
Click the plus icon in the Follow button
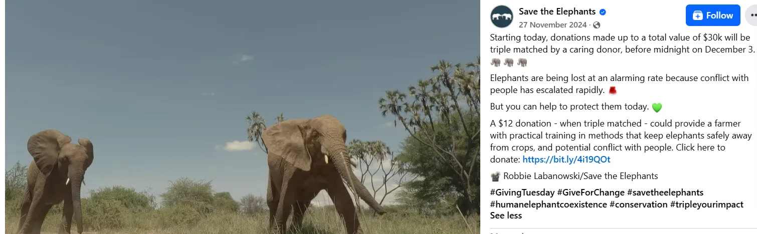(697, 15)
